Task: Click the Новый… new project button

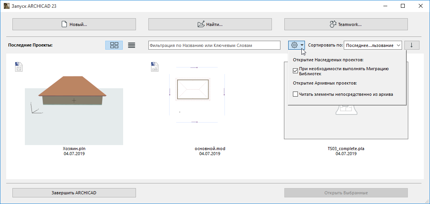Action: 74,24
